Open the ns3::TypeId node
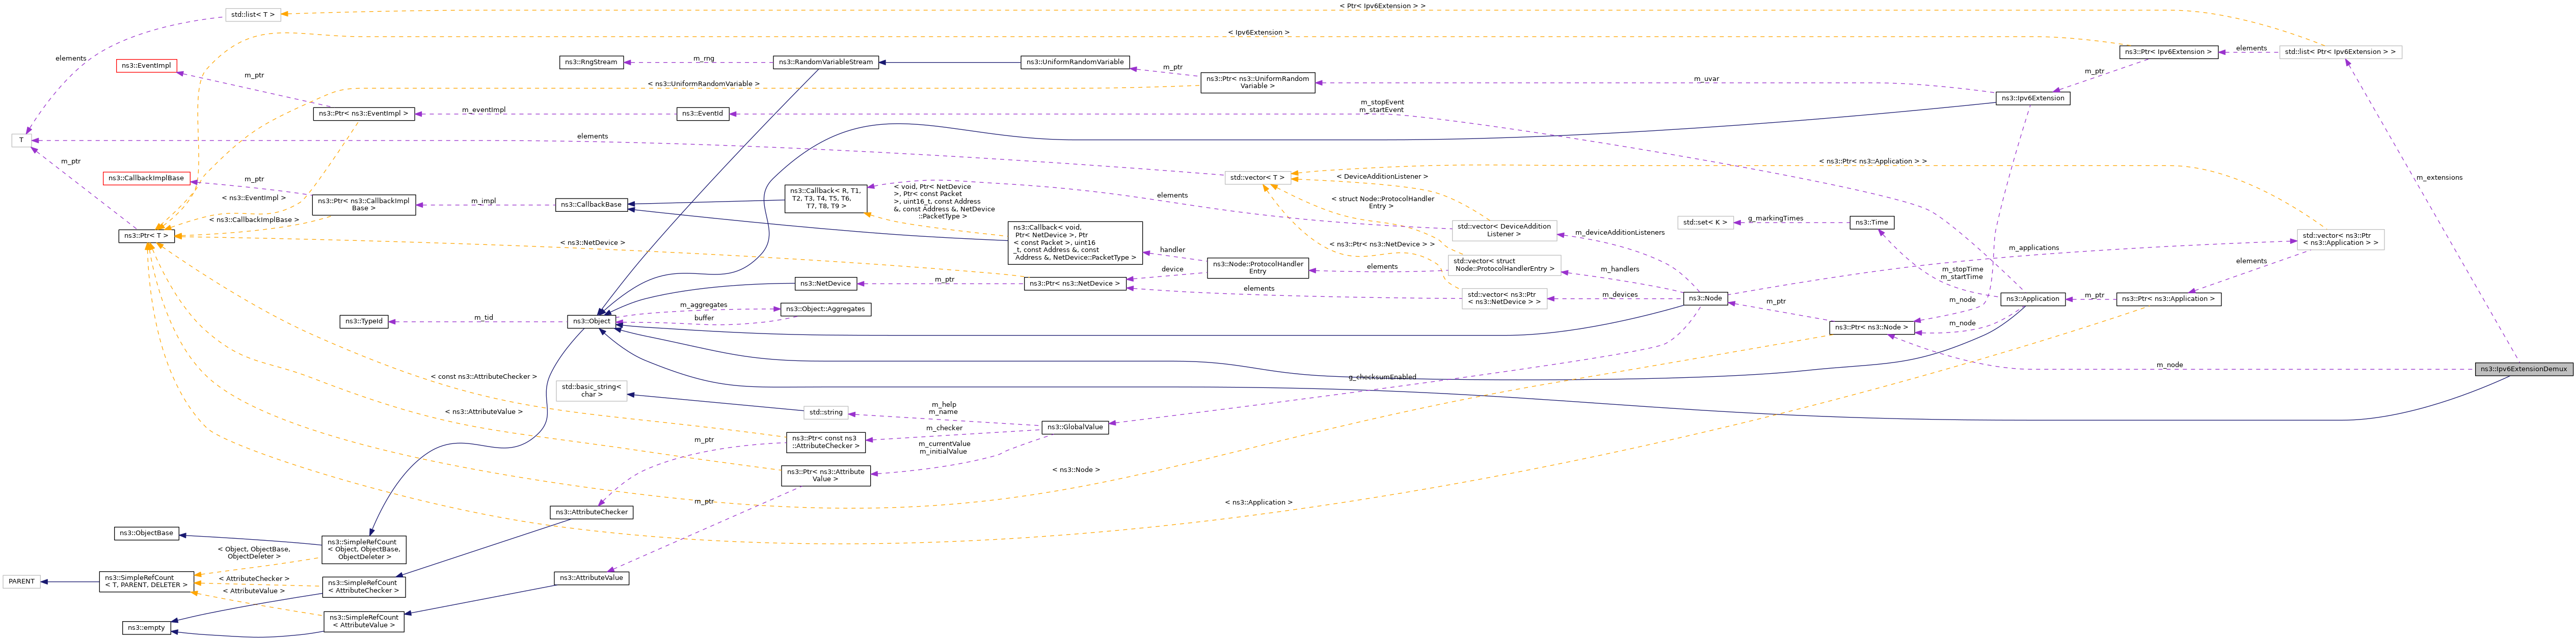 (x=364, y=321)
